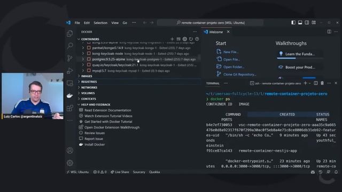Click WSL: Ubuntu remote indicator in status bar

click(x=78, y=172)
